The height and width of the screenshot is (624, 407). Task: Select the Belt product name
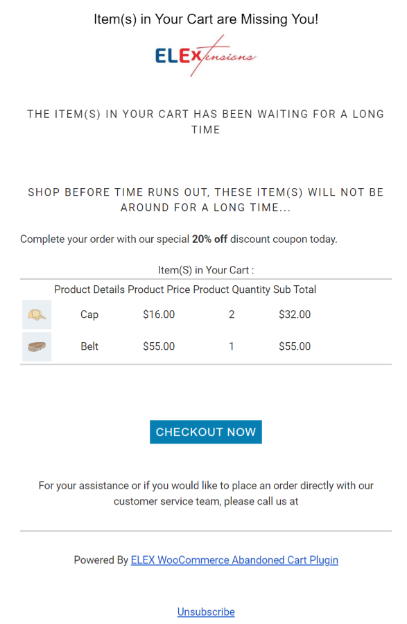[x=89, y=346]
